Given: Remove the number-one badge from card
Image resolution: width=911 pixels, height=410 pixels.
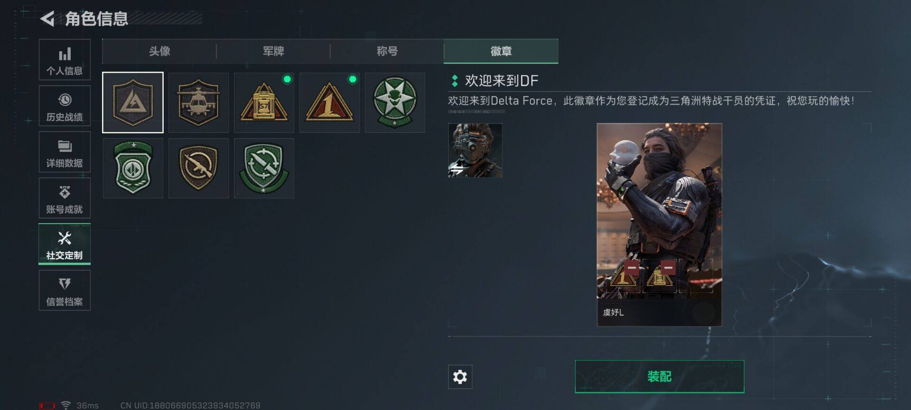Looking at the screenshot, I should [632, 268].
